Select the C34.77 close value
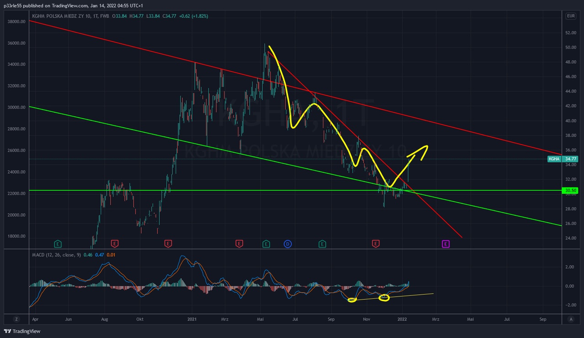This screenshot has width=584, height=338. [169, 16]
